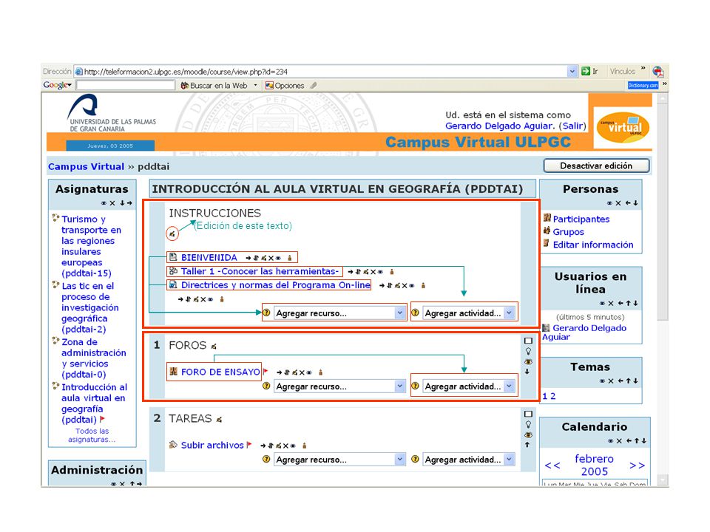This screenshot has width=710, height=532.
Task: Click the Ir go button icon
Action: (x=586, y=71)
